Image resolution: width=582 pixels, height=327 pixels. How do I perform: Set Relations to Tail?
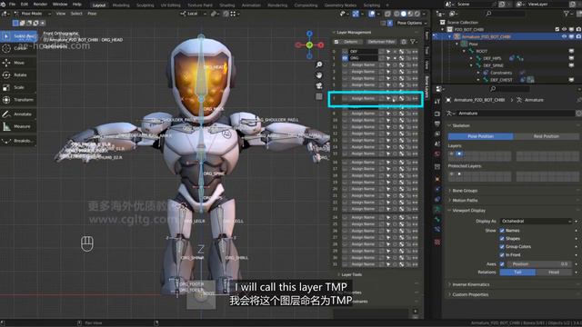tap(517, 272)
